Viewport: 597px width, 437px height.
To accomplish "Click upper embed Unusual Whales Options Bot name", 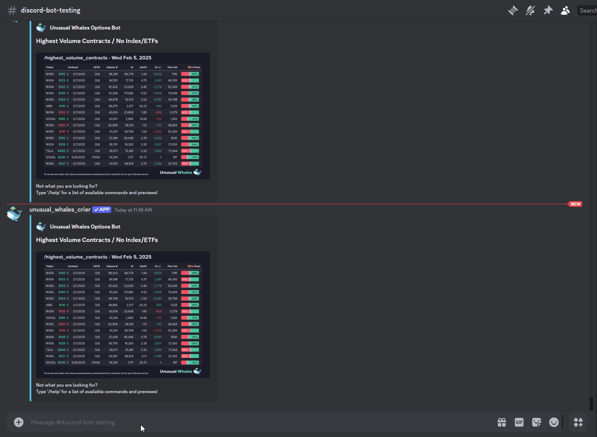I will pyautogui.click(x=85, y=28).
